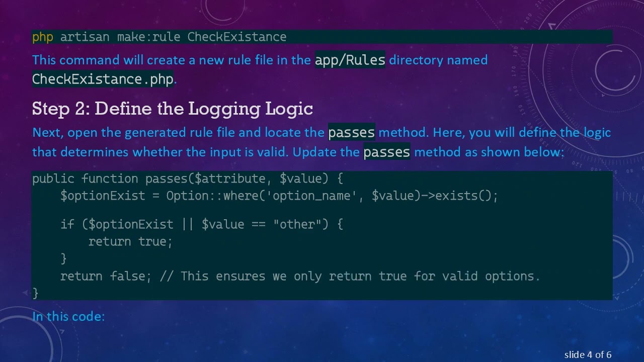Screen dimensions: 644x362
Task: Click the 'if ($optionExist || $value == "other")' line
Action: click(x=202, y=224)
